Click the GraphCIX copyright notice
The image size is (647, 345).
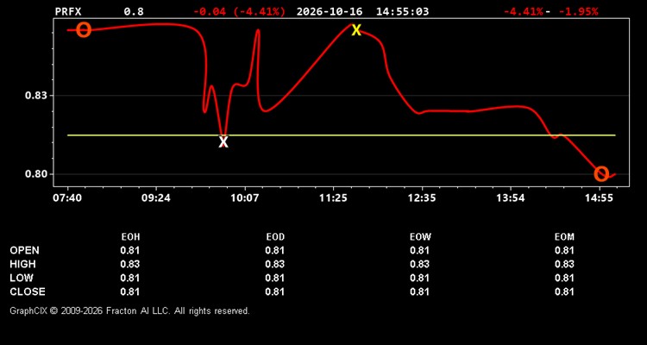[x=129, y=310]
